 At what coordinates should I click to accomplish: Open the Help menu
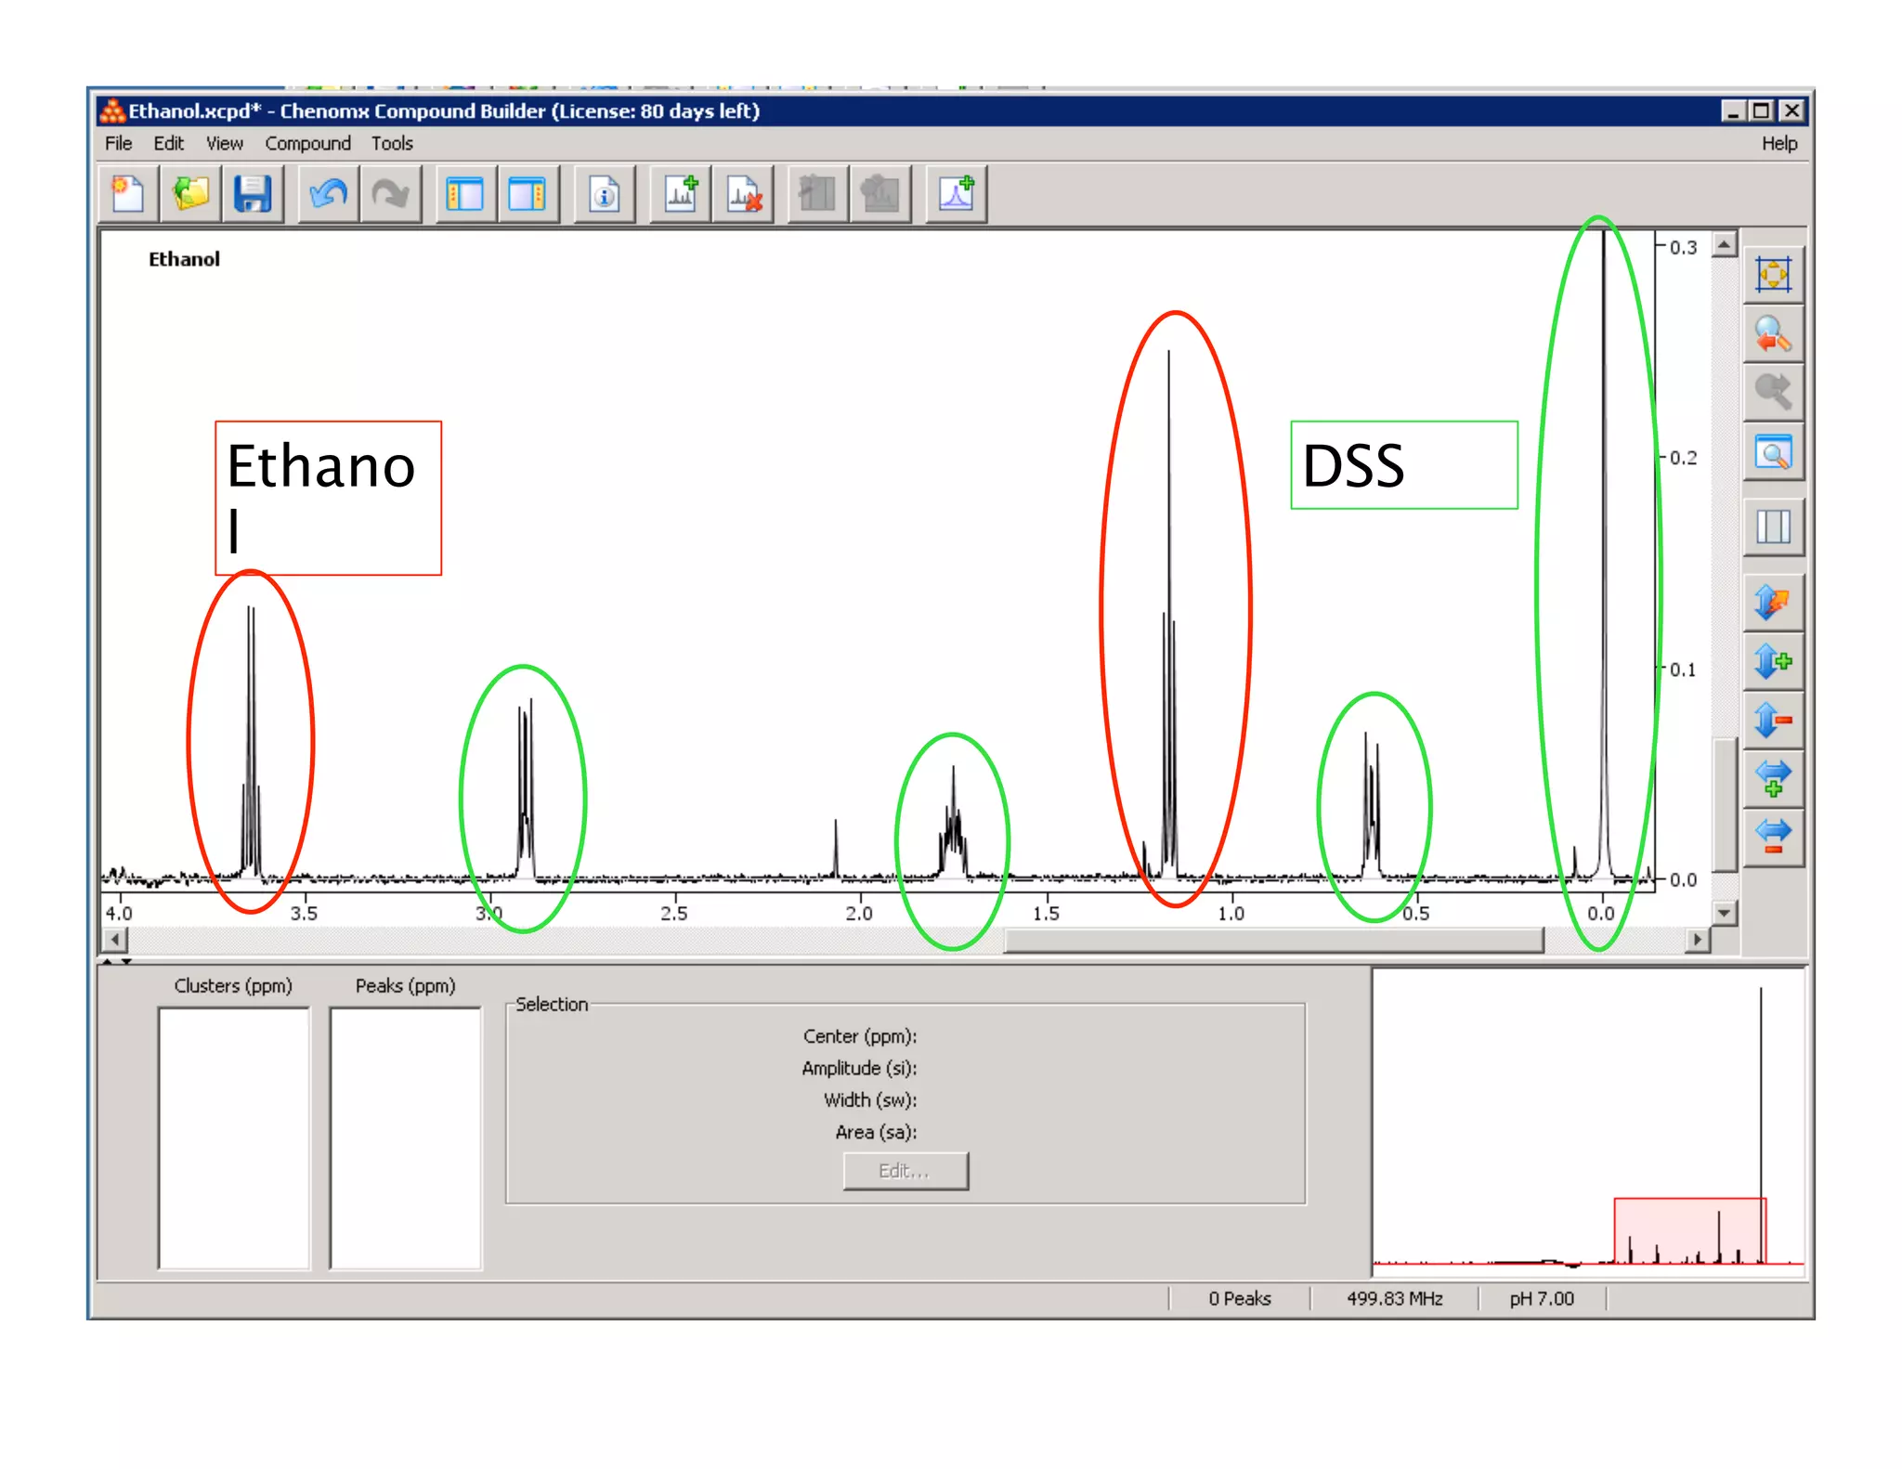click(1778, 143)
